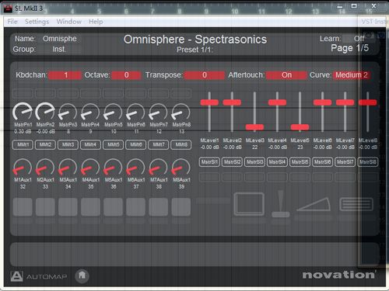Click the MstrPn1 knob
The width and height of the screenshot is (389, 291).
coord(23,112)
